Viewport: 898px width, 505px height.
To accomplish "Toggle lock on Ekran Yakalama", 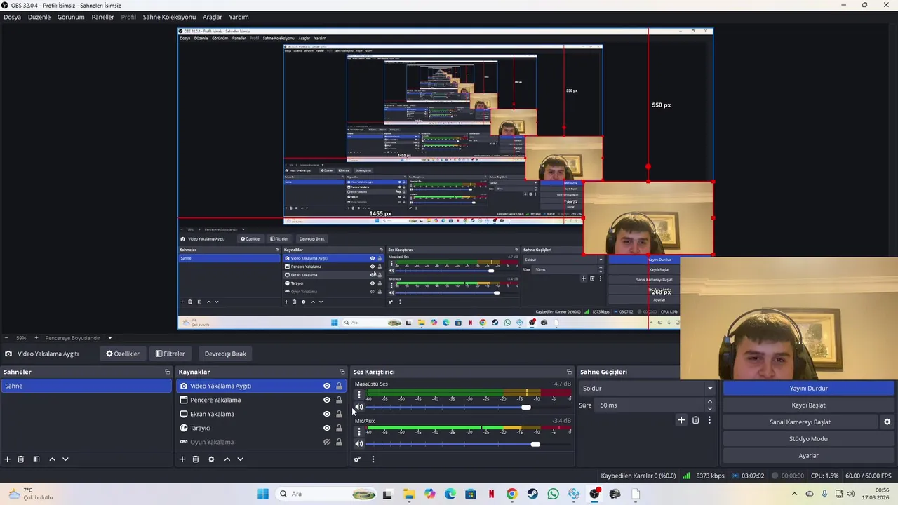I will pyautogui.click(x=339, y=414).
